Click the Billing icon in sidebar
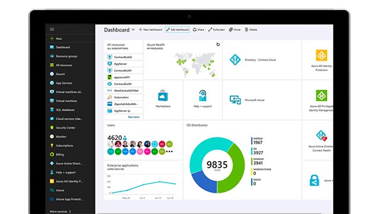Viewport: 380px width, 214px height. pos(52,155)
